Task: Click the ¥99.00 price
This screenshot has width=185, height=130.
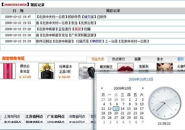Action: (64, 77)
